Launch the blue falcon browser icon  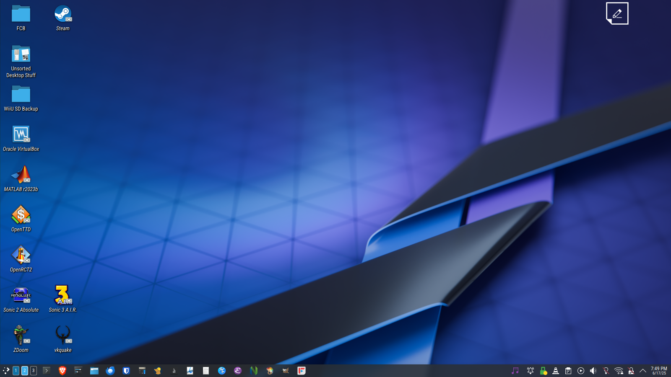(222, 370)
